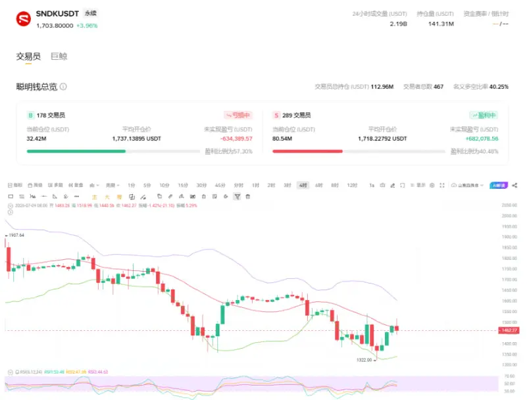This screenshot has width=527, height=400.
Task: Select the 1时 timeframe
Action: point(255,186)
